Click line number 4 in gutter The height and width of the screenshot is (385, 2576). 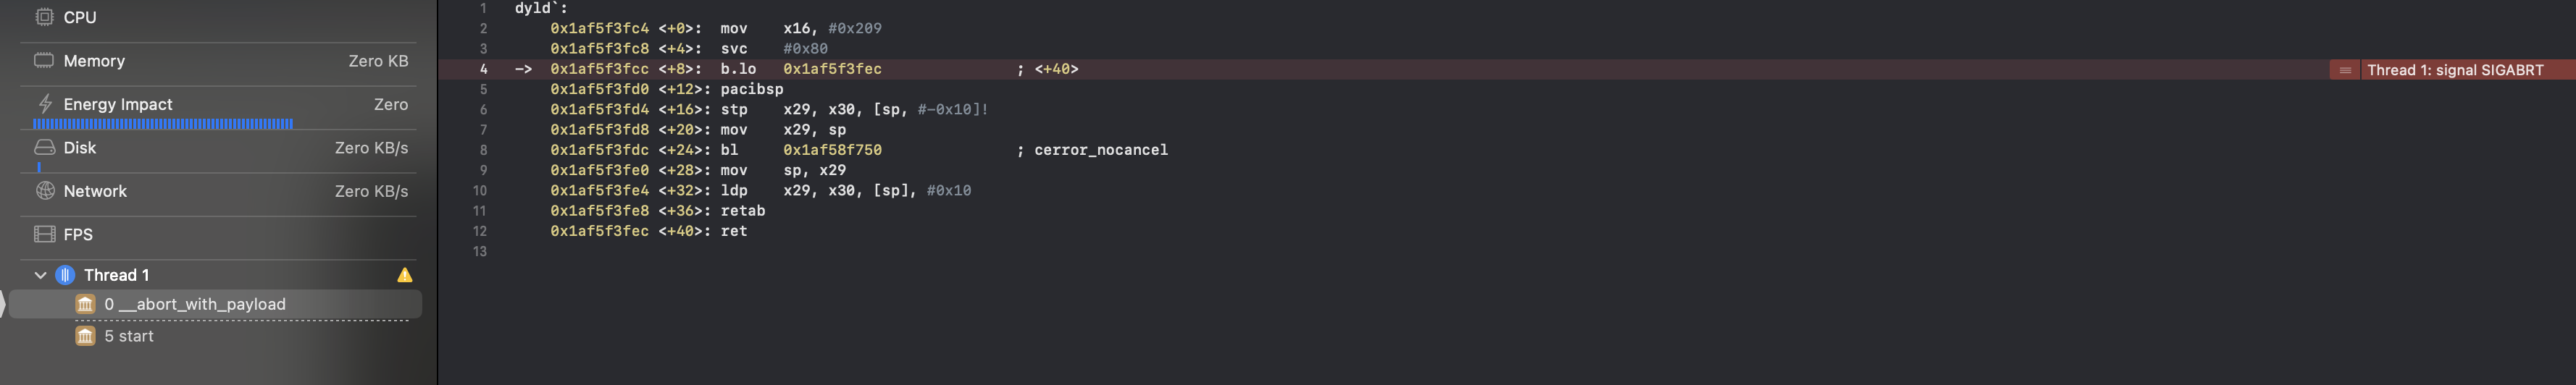(483, 69)
